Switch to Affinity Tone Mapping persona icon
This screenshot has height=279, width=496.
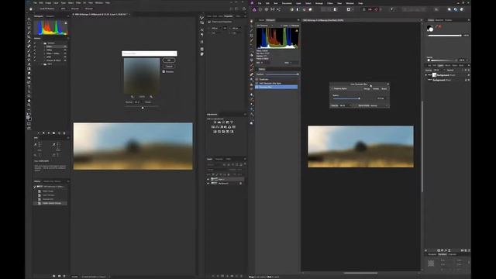coord(272,9)
